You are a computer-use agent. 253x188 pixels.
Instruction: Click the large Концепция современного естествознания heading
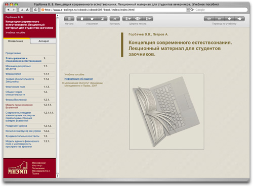[x=180, y=49]
